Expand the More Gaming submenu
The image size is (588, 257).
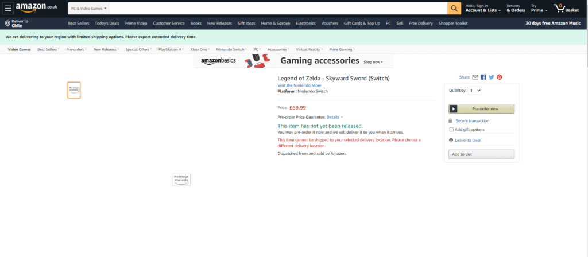tap(342, 49)
